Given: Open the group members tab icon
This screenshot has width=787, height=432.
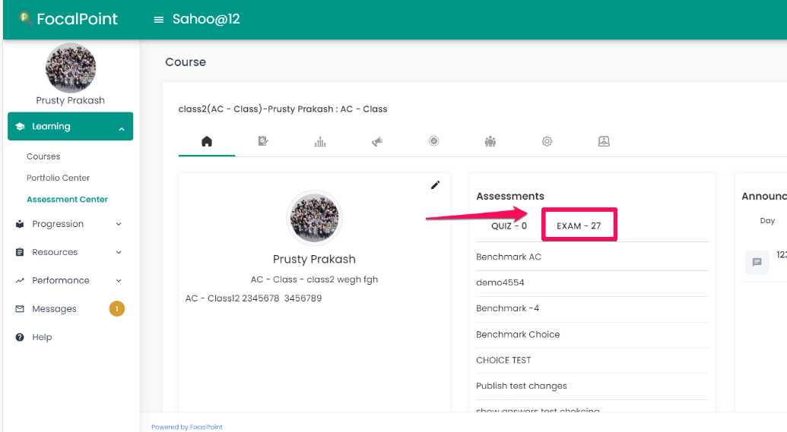Looking at the screenshot, I should (x=490, y=141).
